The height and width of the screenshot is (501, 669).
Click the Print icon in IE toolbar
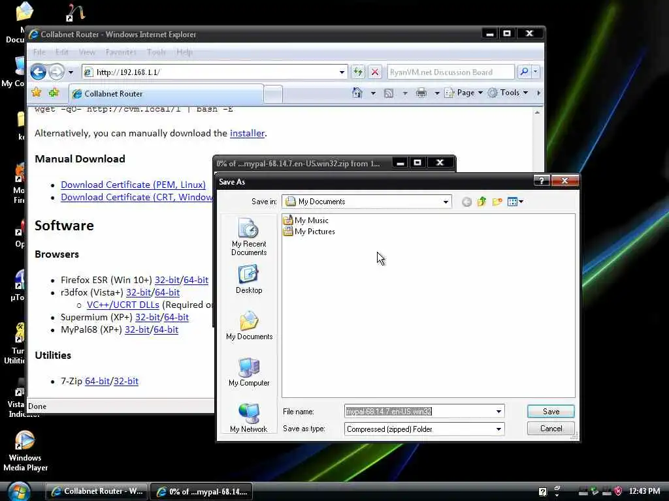point(421,93)
